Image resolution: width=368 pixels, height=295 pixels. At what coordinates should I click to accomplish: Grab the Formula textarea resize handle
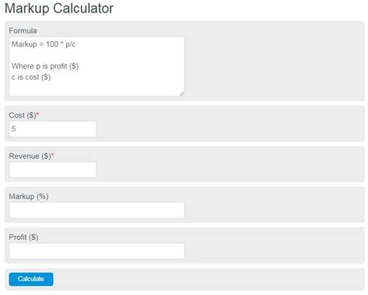[182, 94]
